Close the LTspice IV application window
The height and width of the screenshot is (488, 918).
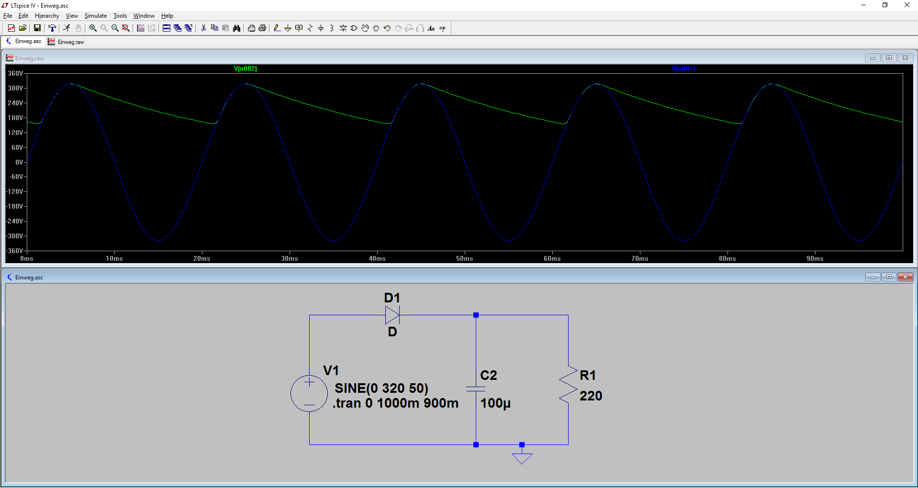(907, 5)
